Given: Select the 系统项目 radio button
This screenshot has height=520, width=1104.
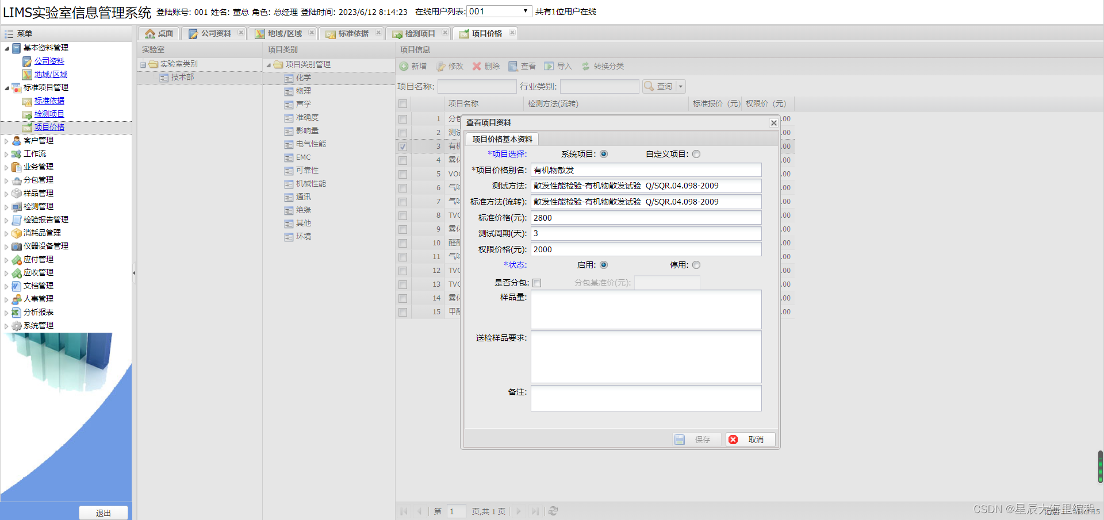Looking at the screenshot, I should [604, 154].
